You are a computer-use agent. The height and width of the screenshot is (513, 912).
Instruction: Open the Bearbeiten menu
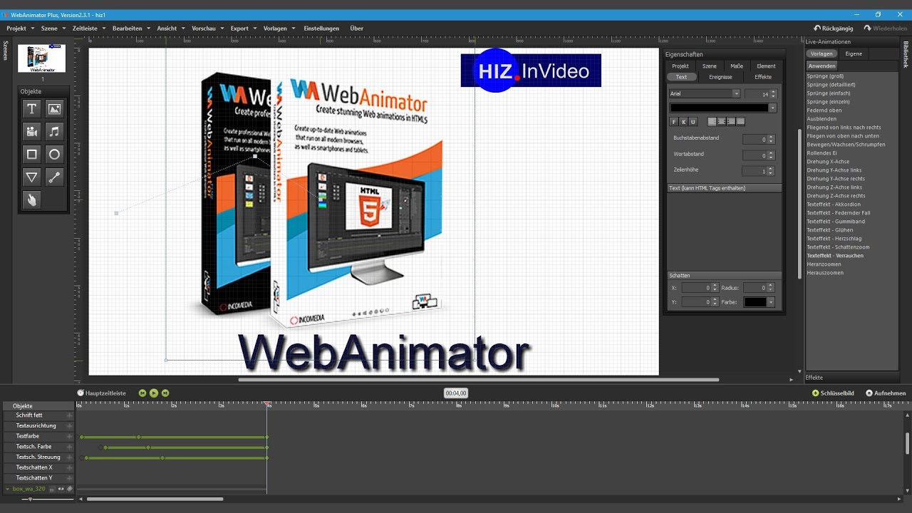click(x=127, y=28)
